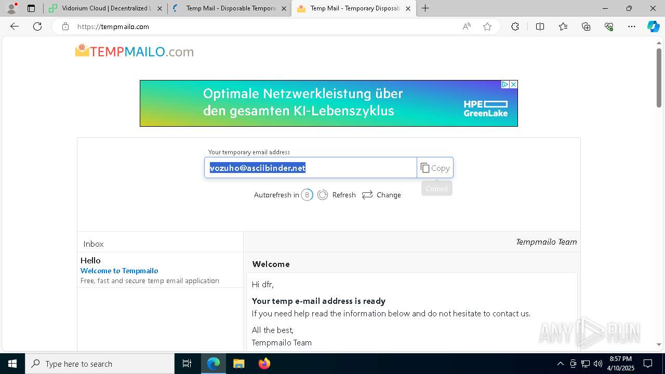This screenshot has height=374, width=665.
Task: Open the Welcome to Tempmailo message
Action: pos(160,270)
